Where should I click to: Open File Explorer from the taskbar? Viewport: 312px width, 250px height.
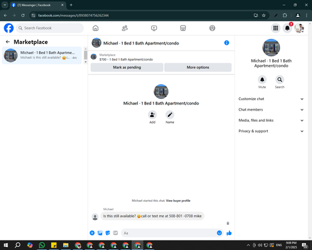point(66,245)
